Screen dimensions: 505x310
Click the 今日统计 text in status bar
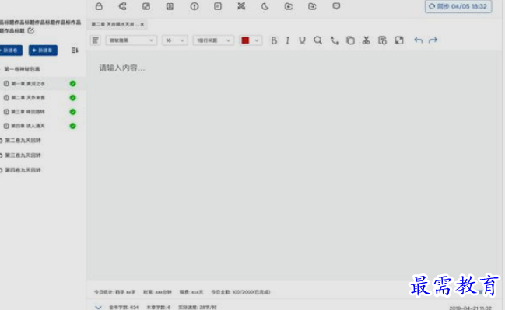click(x=114, y=292)
